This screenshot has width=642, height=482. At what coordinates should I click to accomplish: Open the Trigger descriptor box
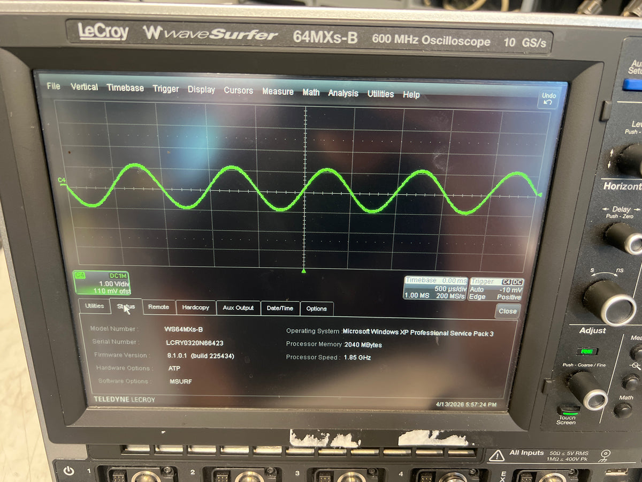tap(496, 289)
